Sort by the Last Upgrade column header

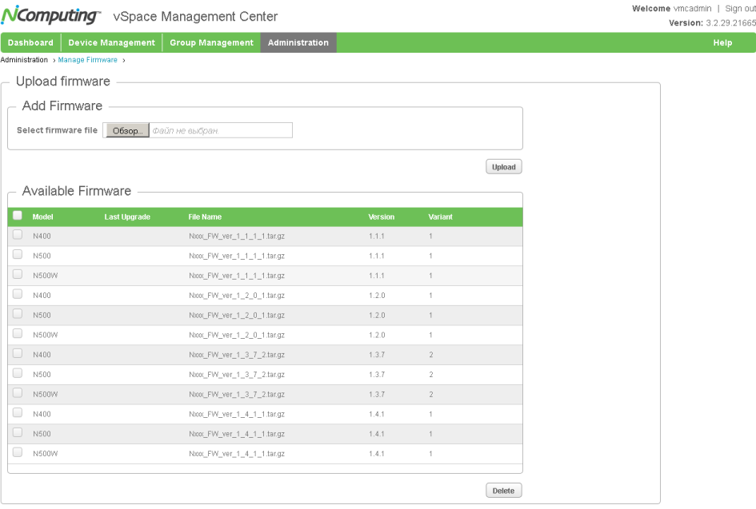(127, 217)
